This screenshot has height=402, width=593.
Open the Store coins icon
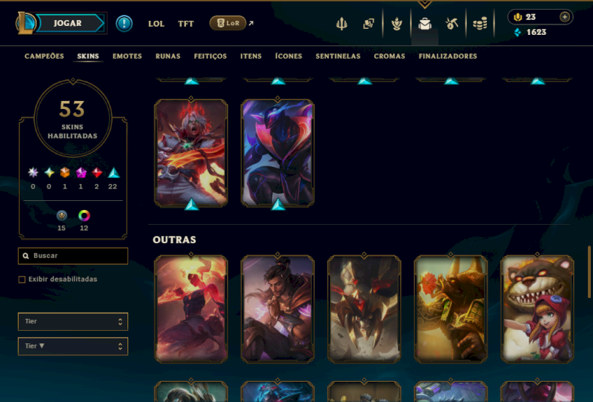tap(480, 24)
